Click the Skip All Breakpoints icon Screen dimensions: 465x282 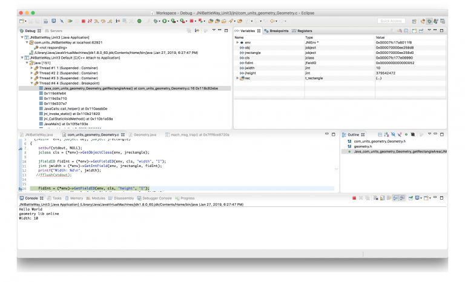tap(62, 21)
